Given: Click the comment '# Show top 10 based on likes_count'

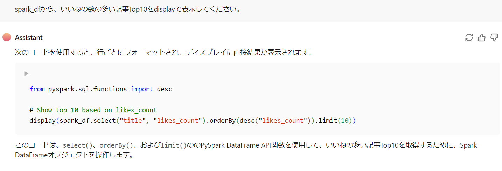Looking at the screenshot, I should point(93,110).
